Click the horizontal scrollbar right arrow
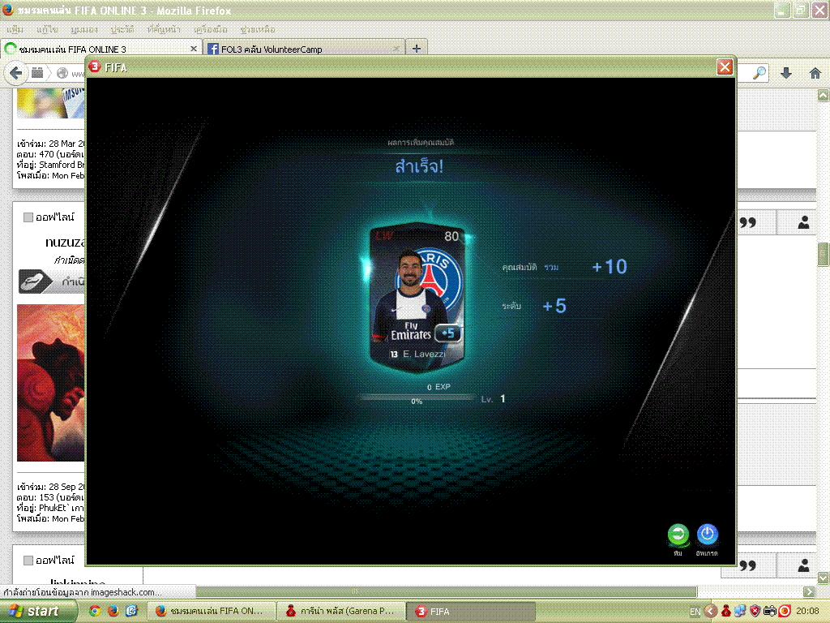 click(808, 591)
